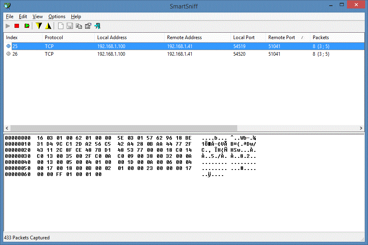This screenshot has width=368, height=245.
Task: Click local port 54519
Action: click(x=239, y=46)
